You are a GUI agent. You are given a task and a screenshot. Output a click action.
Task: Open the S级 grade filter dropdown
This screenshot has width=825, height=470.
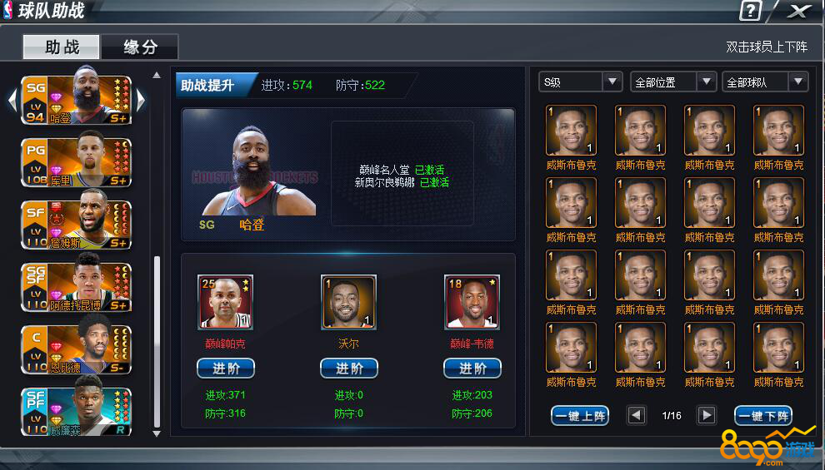point(581,82)
